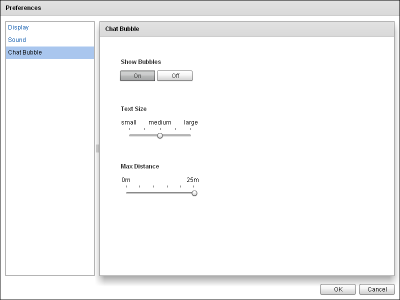
Task: Click the 'medium' text size label
Action: [x=160, y=122]
